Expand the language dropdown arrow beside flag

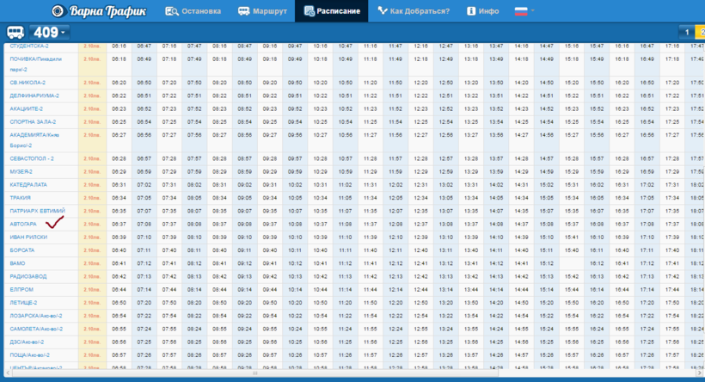tap(533, 11)
